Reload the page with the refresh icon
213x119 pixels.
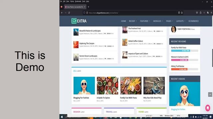click(x=69, y=13)
